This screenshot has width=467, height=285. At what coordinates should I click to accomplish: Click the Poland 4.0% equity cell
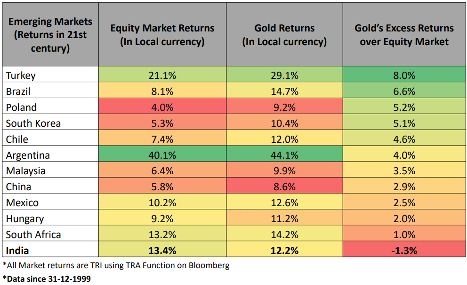coord(162,107)
